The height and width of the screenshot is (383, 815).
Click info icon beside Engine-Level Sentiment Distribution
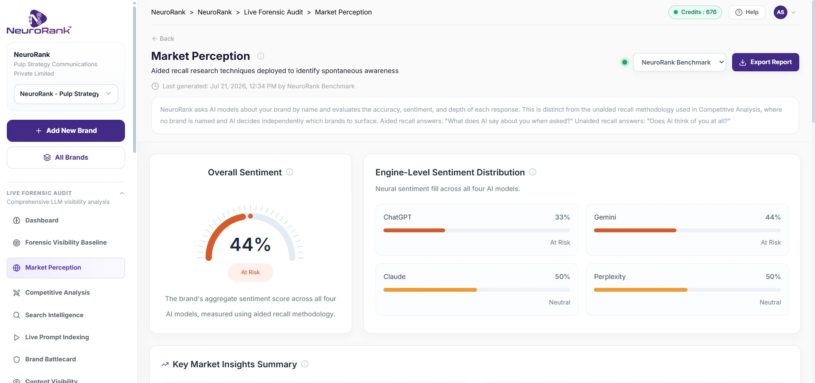[x=533, y=172]
